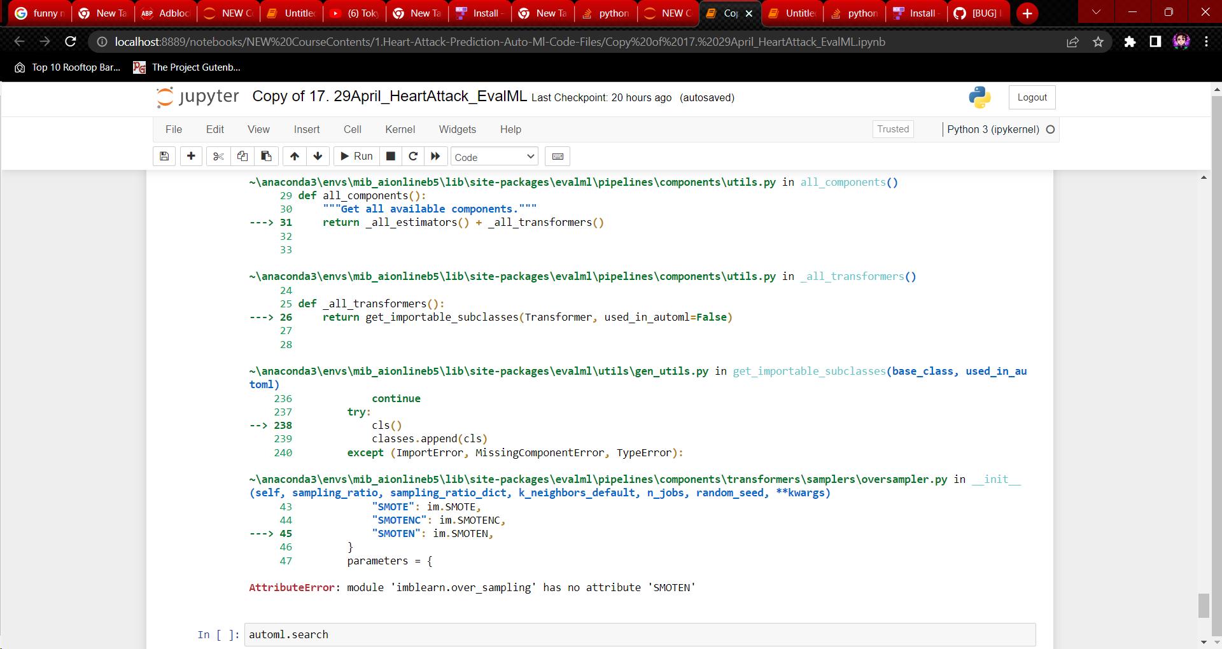The height and width of the screenshot is (649, 1222).
Task: Switch to the first Install tab
Action: click(x=481, y=13)
